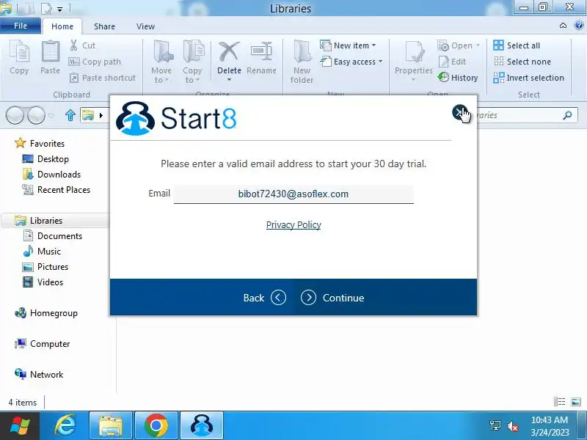Click the Email address input field
The width and height of the screenshot is (587, 440).
(x=293, y=194)
